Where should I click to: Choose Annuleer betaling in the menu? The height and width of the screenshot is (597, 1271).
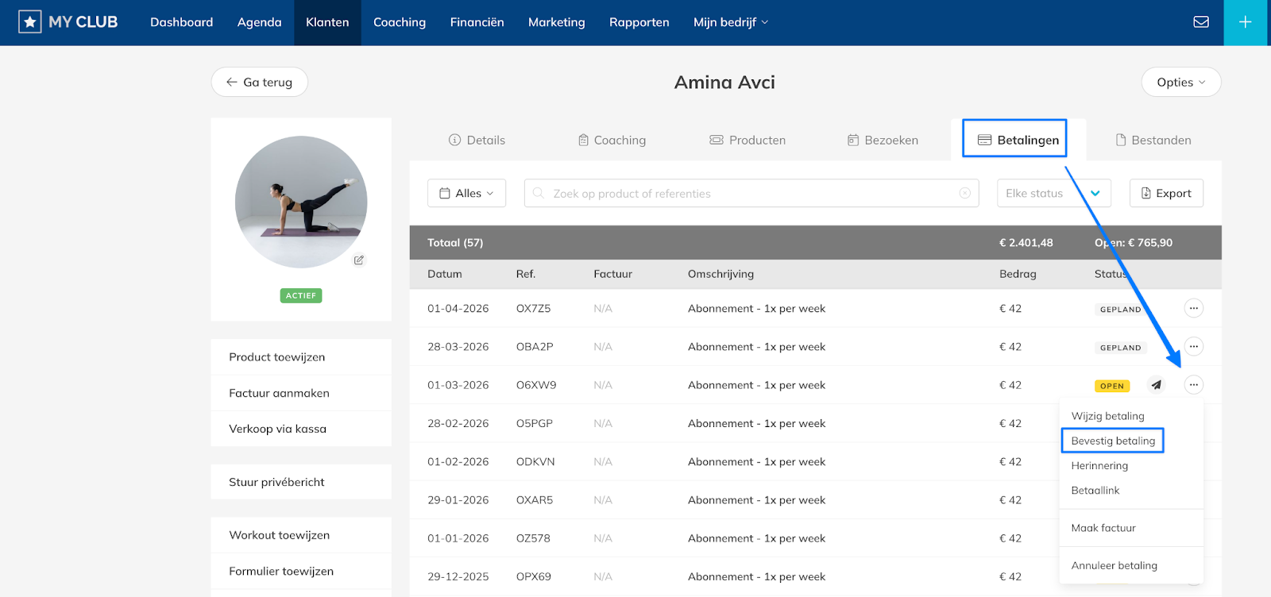point(1114,565)
